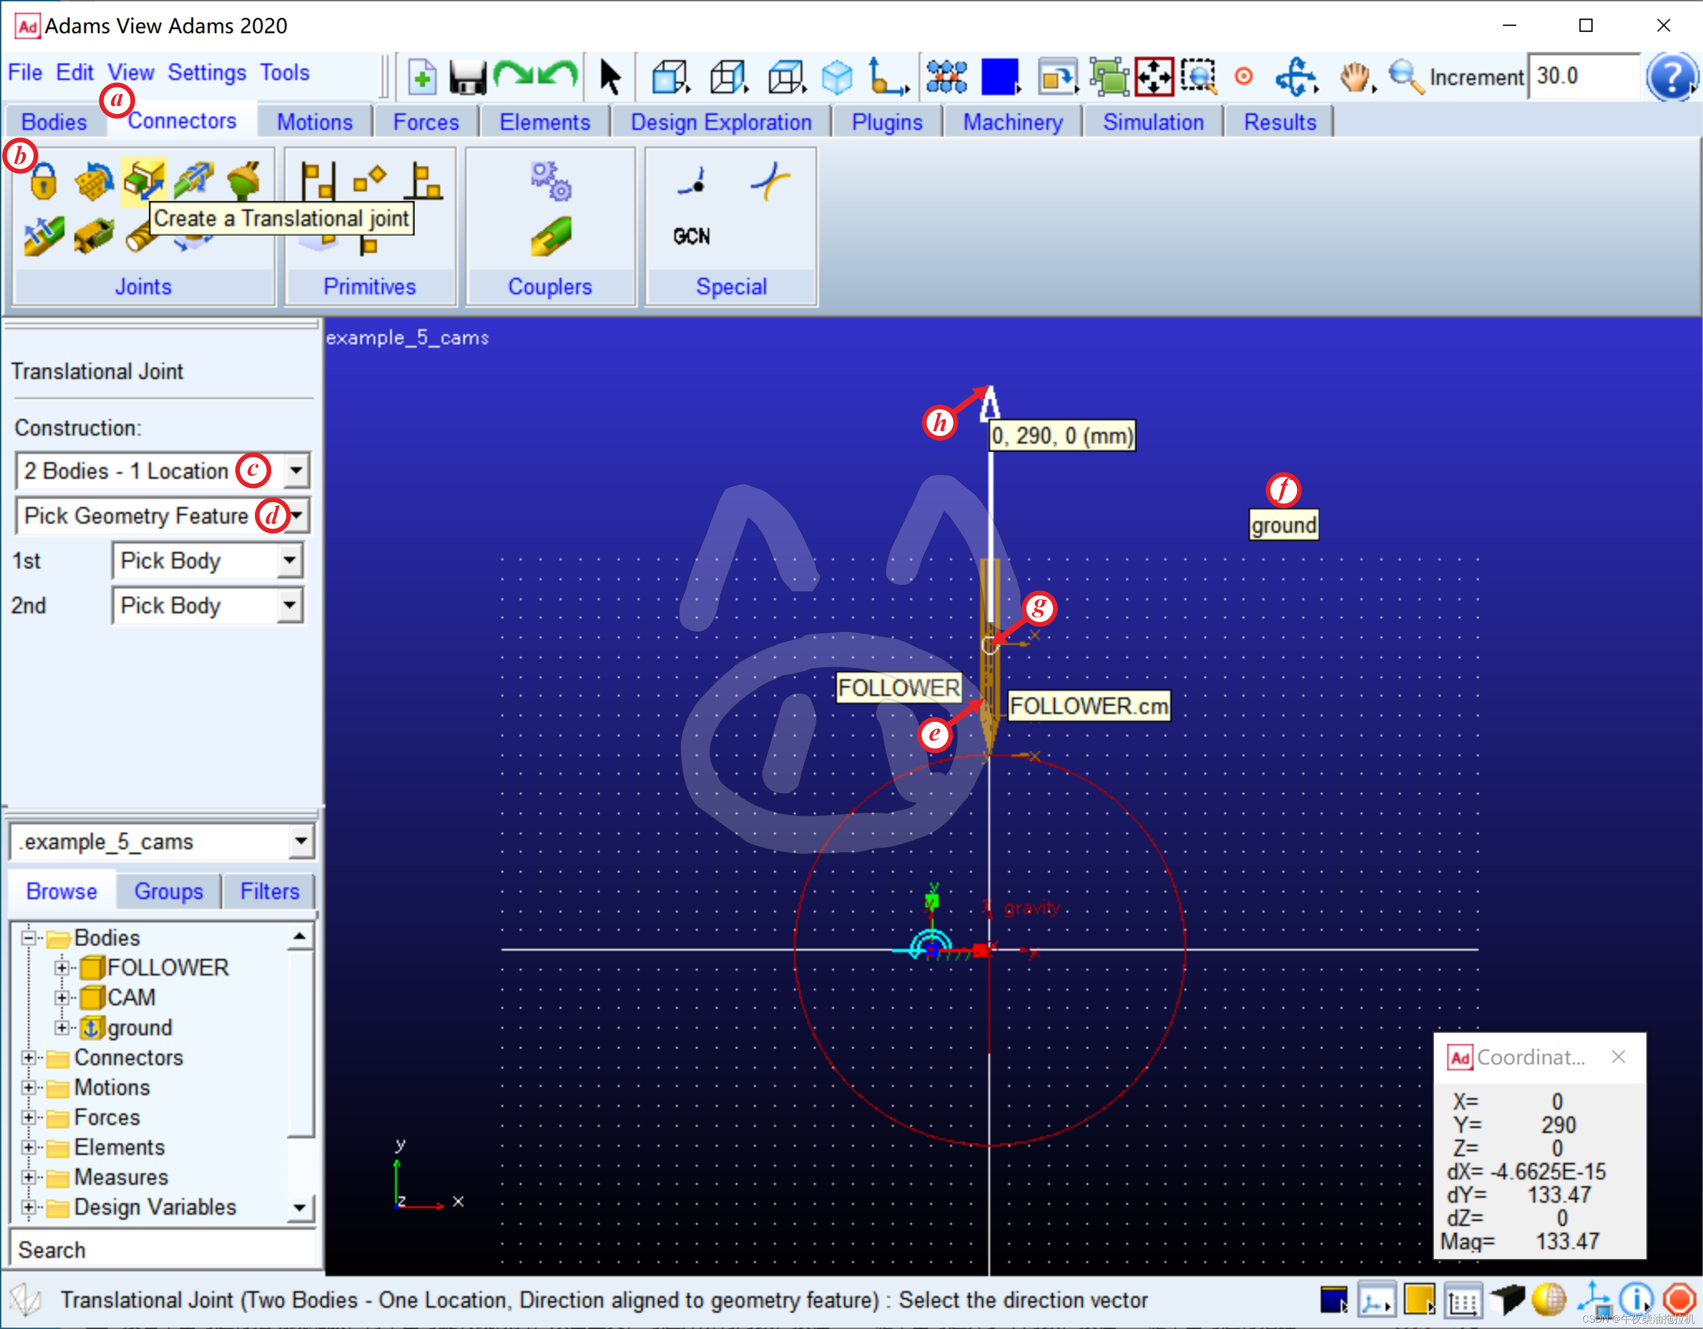Image resolution: width=1703 pixels, height=1329 pixels.
Task: Switch to the Groups tab in browser
Action: (x=169, y=891)
